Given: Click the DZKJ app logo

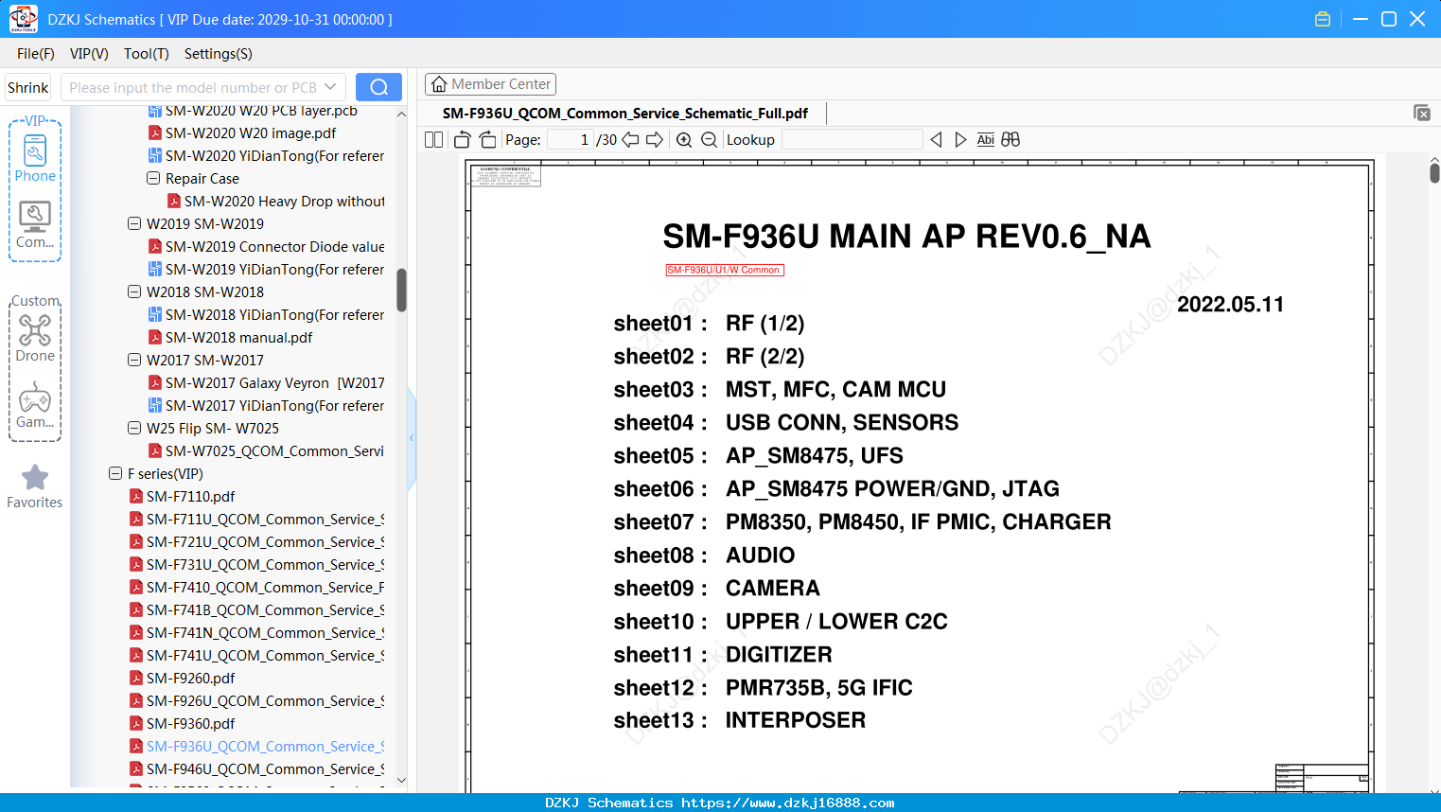Looking at the screenshot, I should (x=23, y=19).
